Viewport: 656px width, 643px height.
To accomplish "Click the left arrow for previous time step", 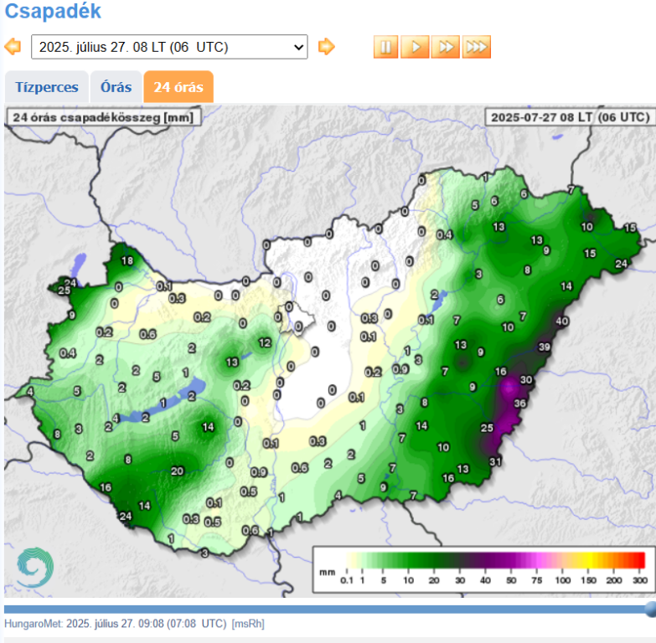I will click(x=13, y=47).
